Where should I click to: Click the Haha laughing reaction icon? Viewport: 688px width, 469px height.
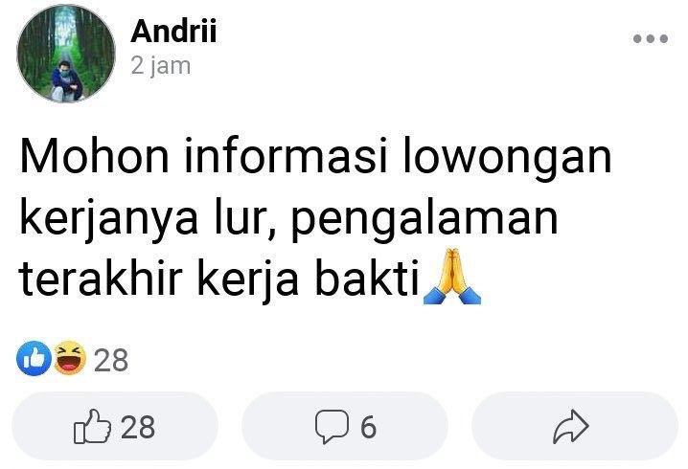[x=70, y=358]
